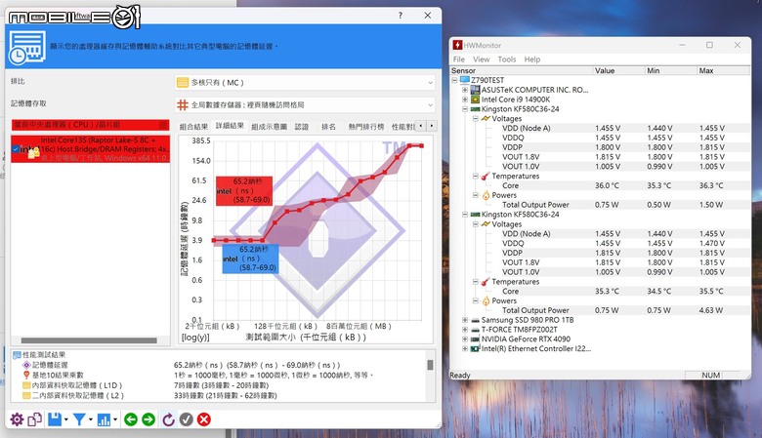Click the Value column header

[618, 71]
